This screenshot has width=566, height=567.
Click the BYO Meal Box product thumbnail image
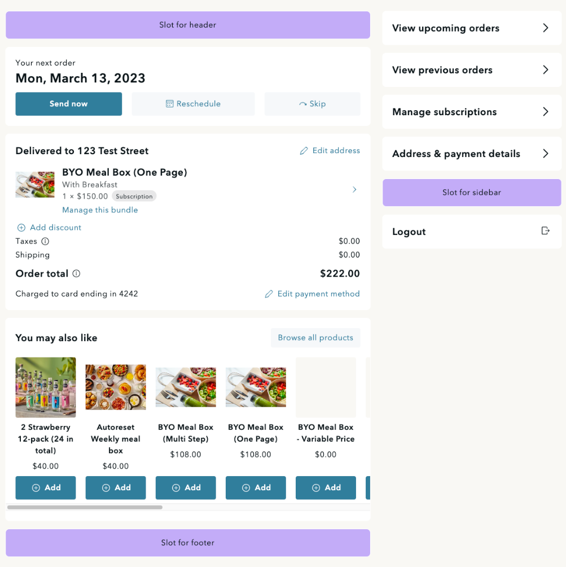click(x=34, y=184)
